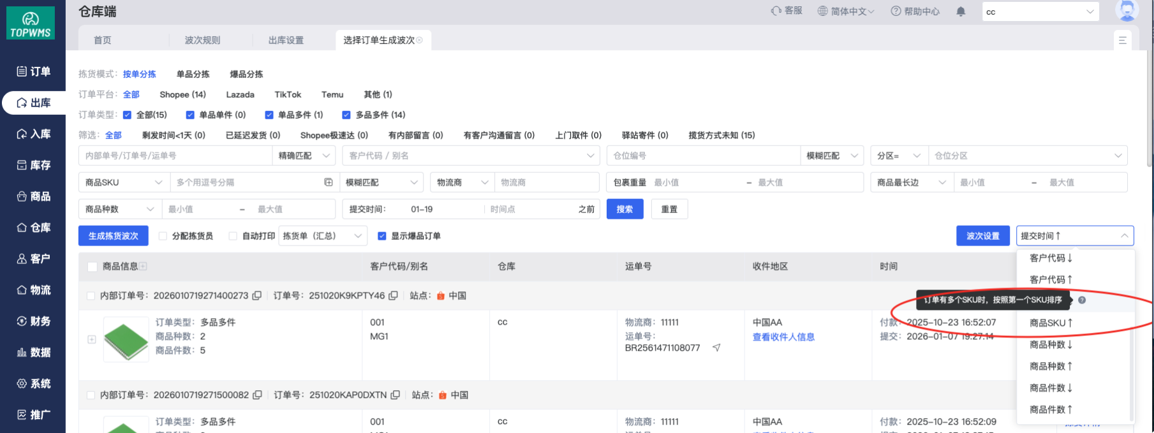1154x433 pixels.
Task: Toggle the 单品单件 (0) checkbox
Action: pos(190,115)
